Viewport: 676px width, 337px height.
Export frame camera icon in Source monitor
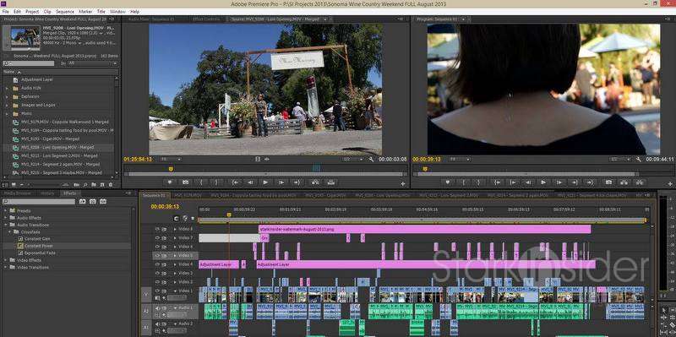click(x=185, y=182)
